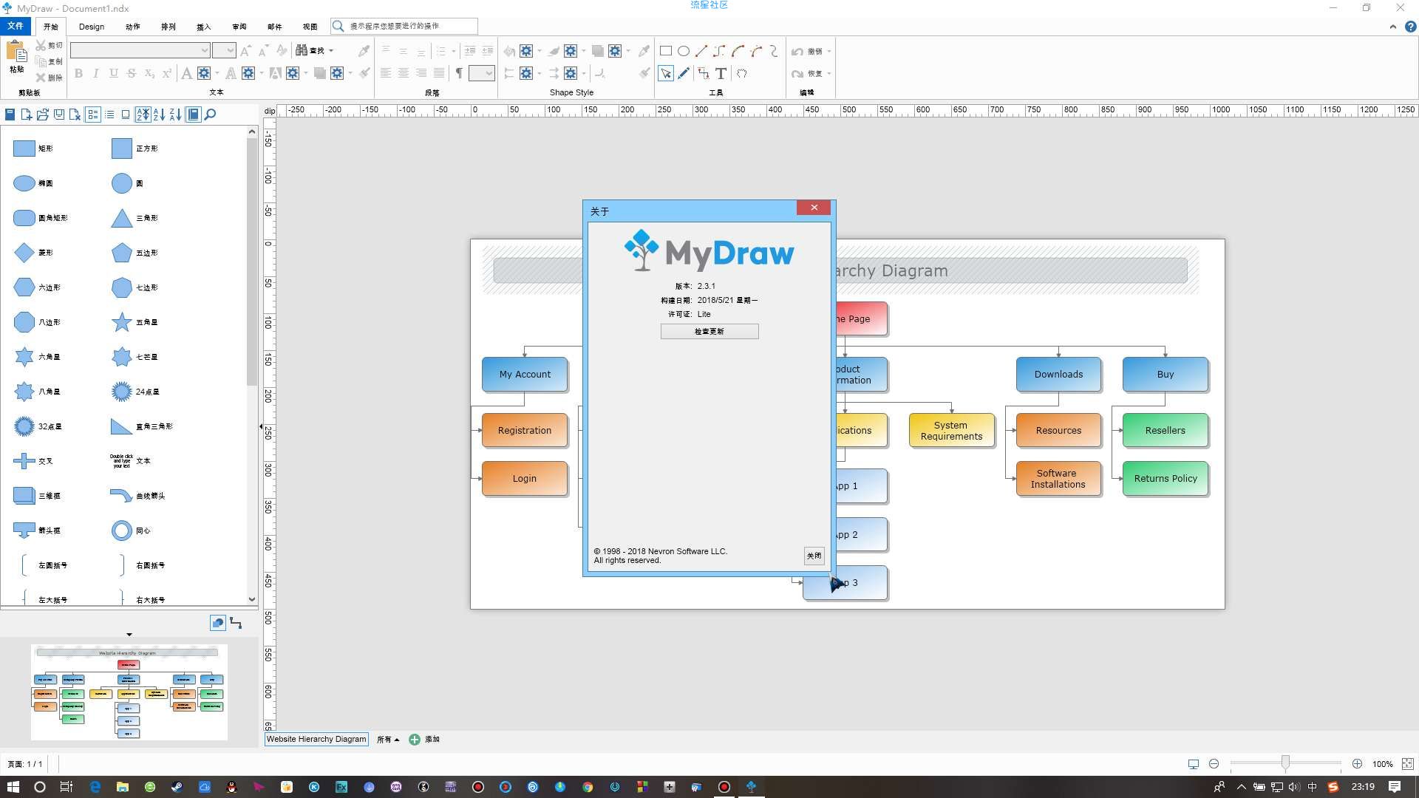Image resolution: width=1419 pixels, height=798 pixels.
Task: Open the font family combo box
Action: click(140, 50)
